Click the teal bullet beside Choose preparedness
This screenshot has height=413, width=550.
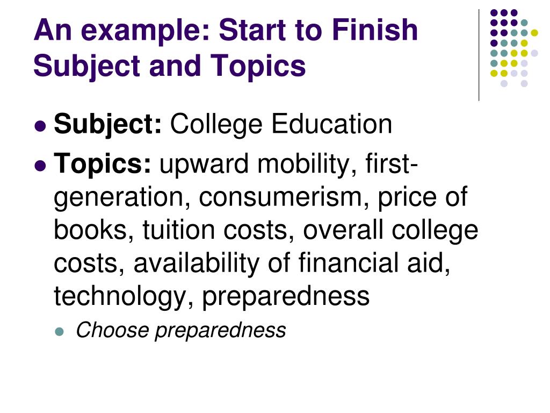tap(60, 331)
